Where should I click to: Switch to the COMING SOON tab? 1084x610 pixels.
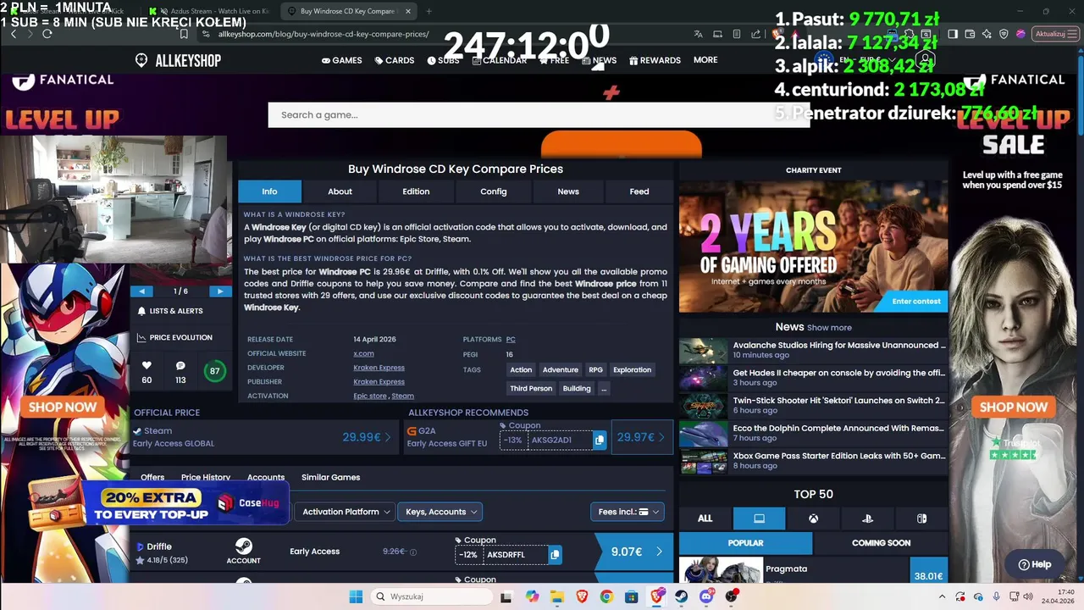[881, 543]
